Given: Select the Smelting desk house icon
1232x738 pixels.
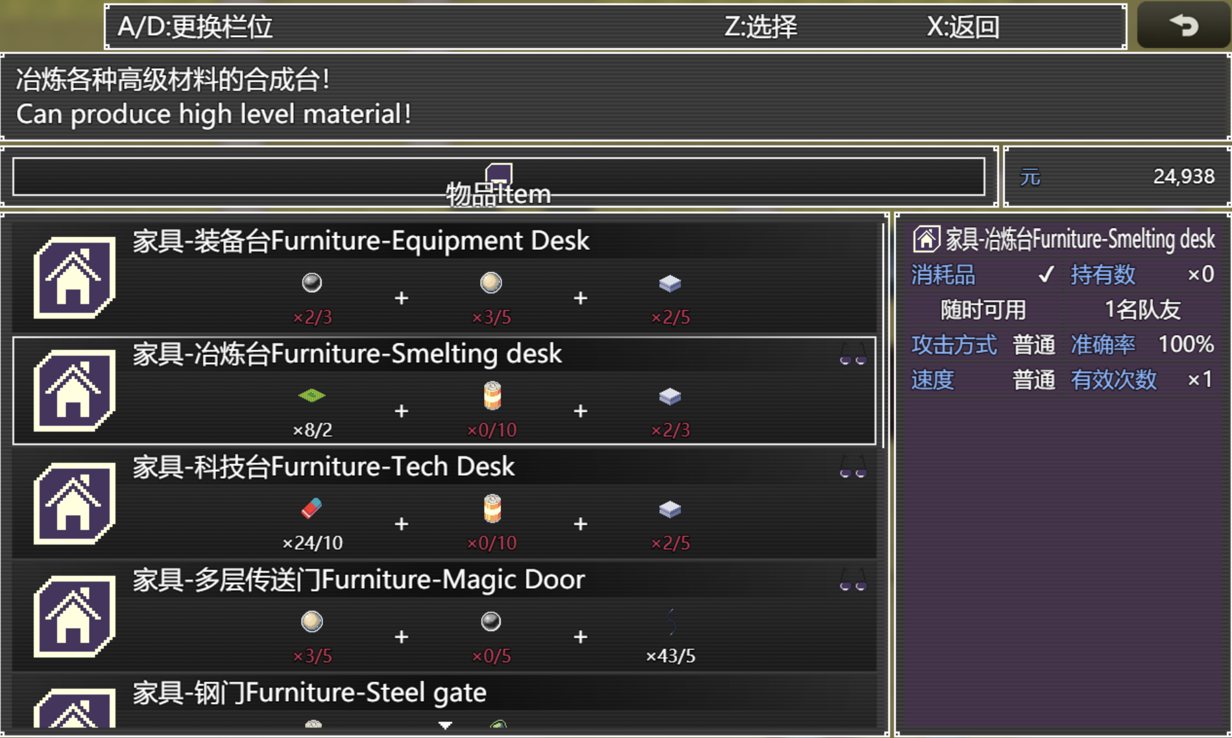Looking at the screenshot, I should click(75, 391).
